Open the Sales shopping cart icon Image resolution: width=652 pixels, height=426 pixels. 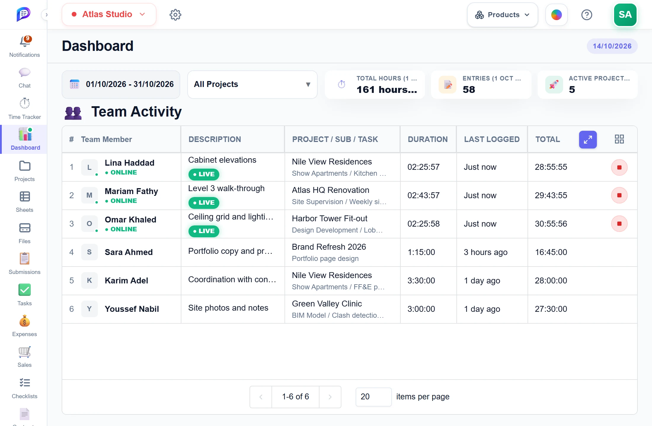click(x=25, y=352)
